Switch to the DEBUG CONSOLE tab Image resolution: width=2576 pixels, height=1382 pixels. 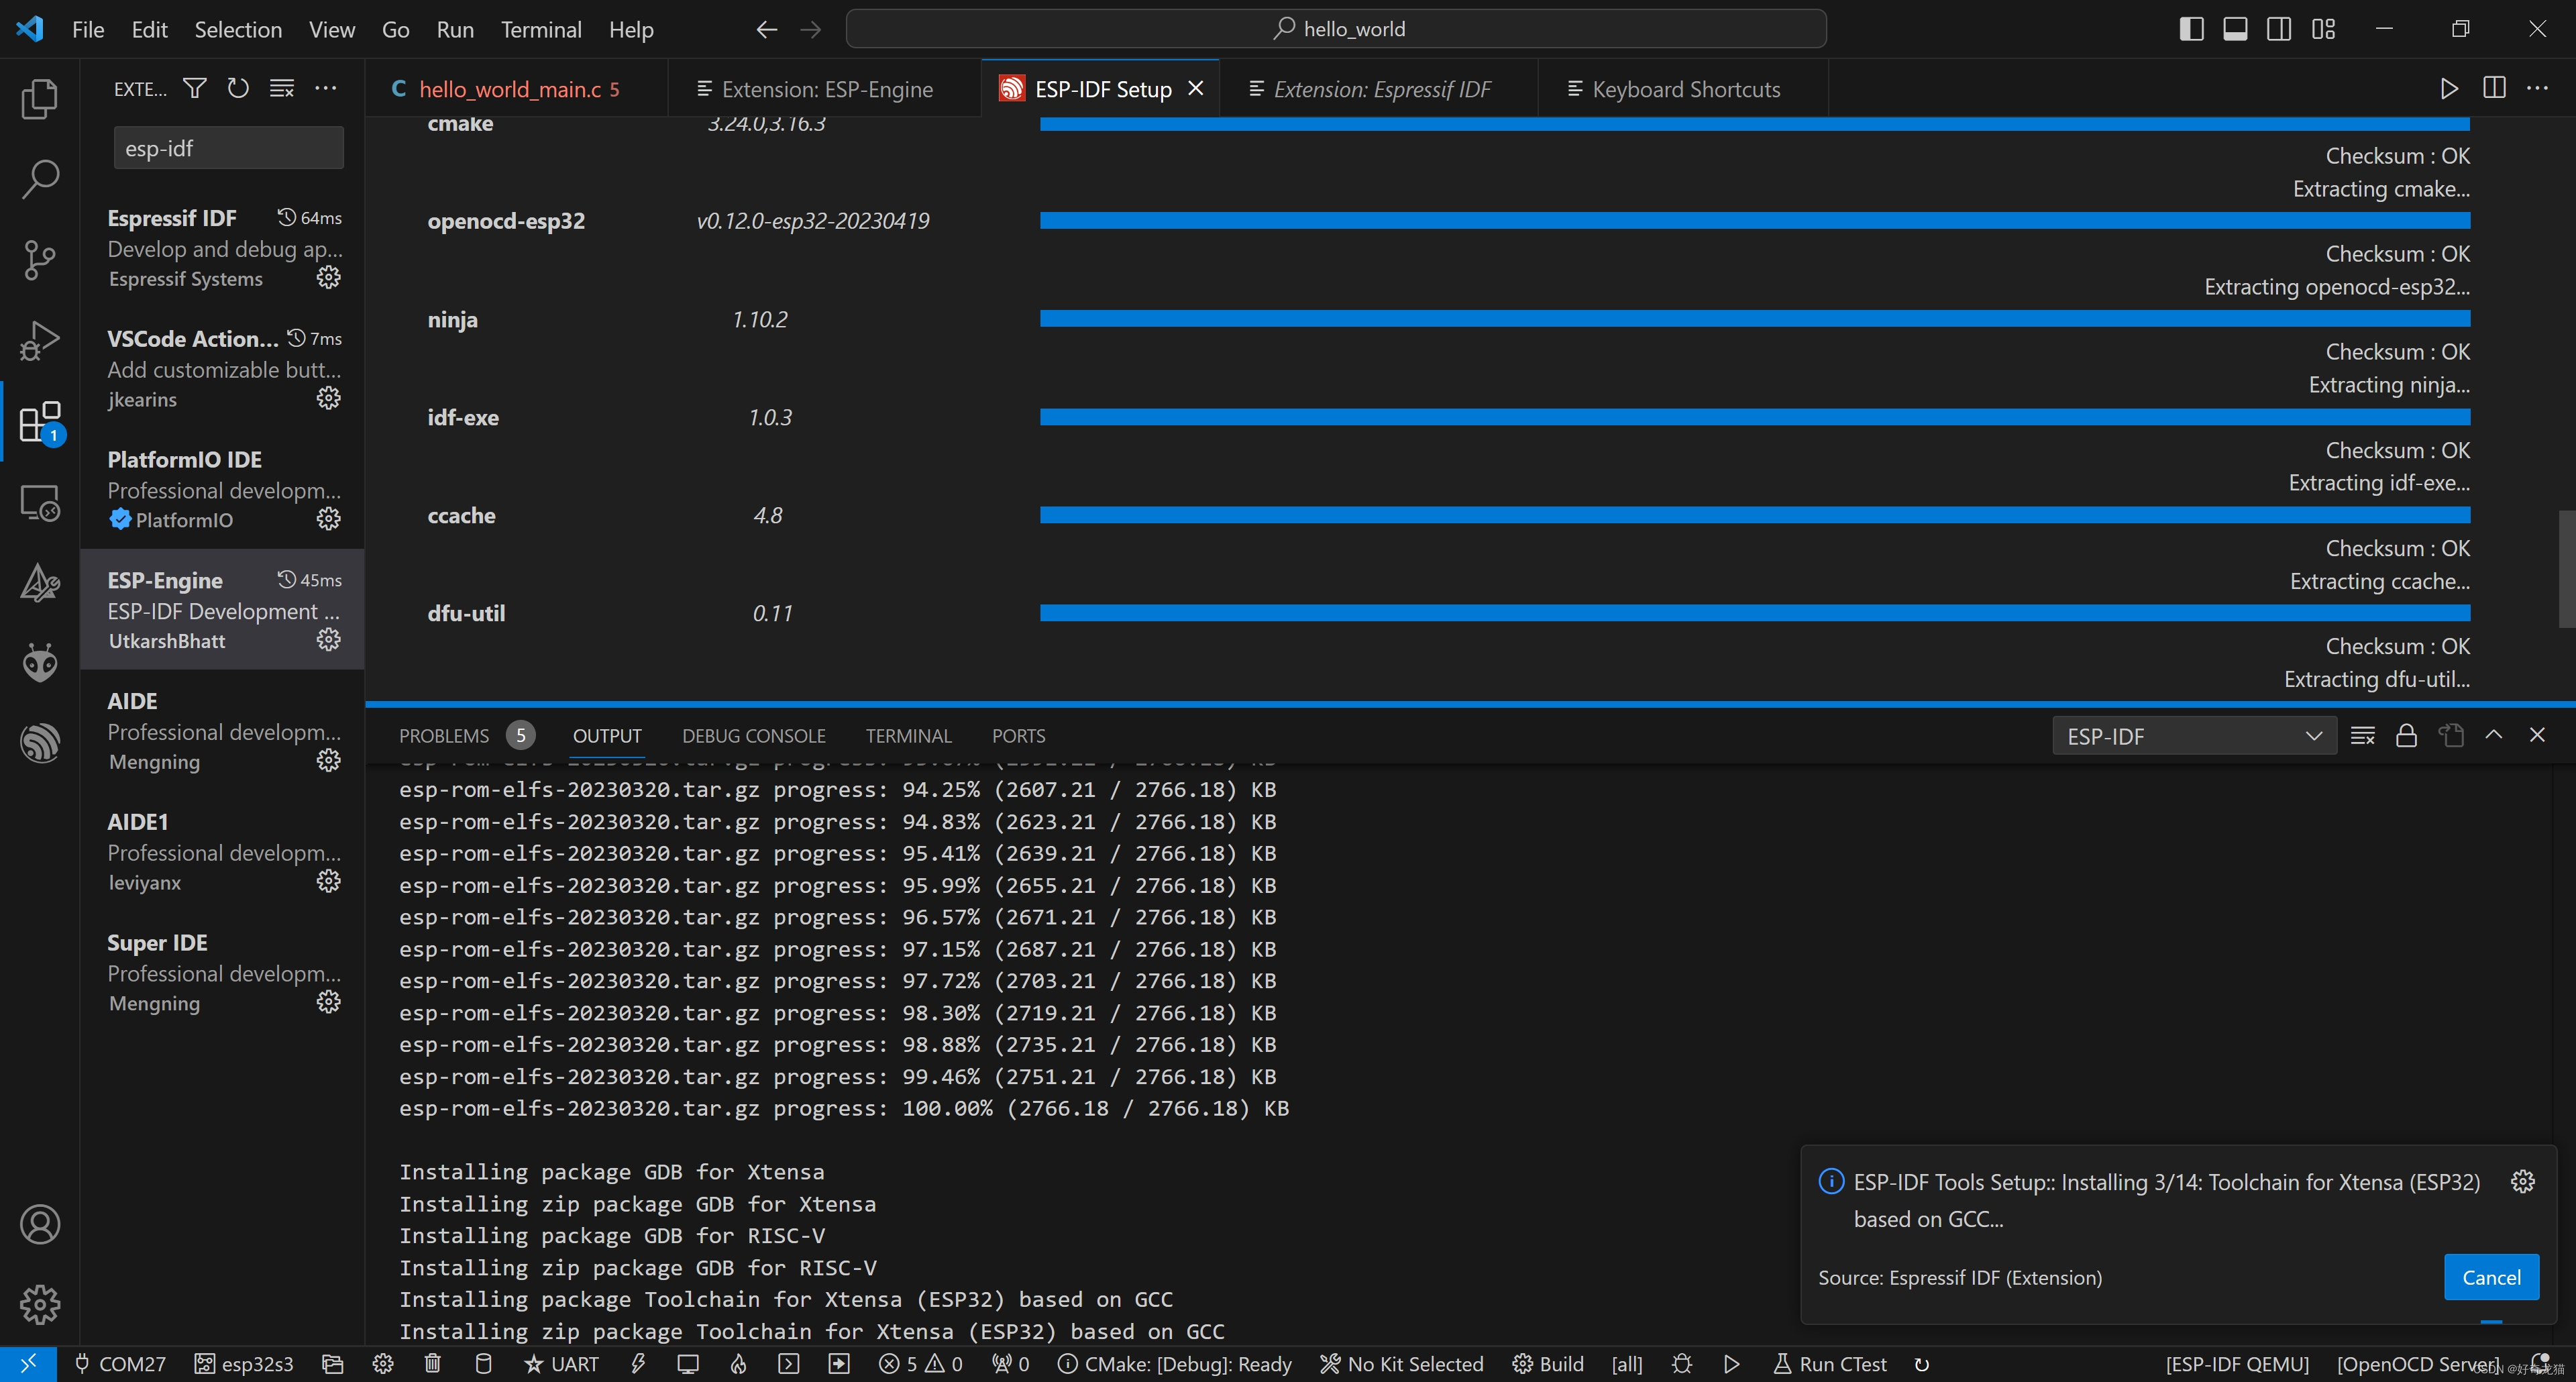point(753,736)
